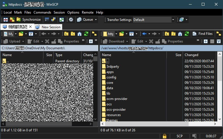
Task: Open the Compare Directories icon
Action: (x=6, y=20)
